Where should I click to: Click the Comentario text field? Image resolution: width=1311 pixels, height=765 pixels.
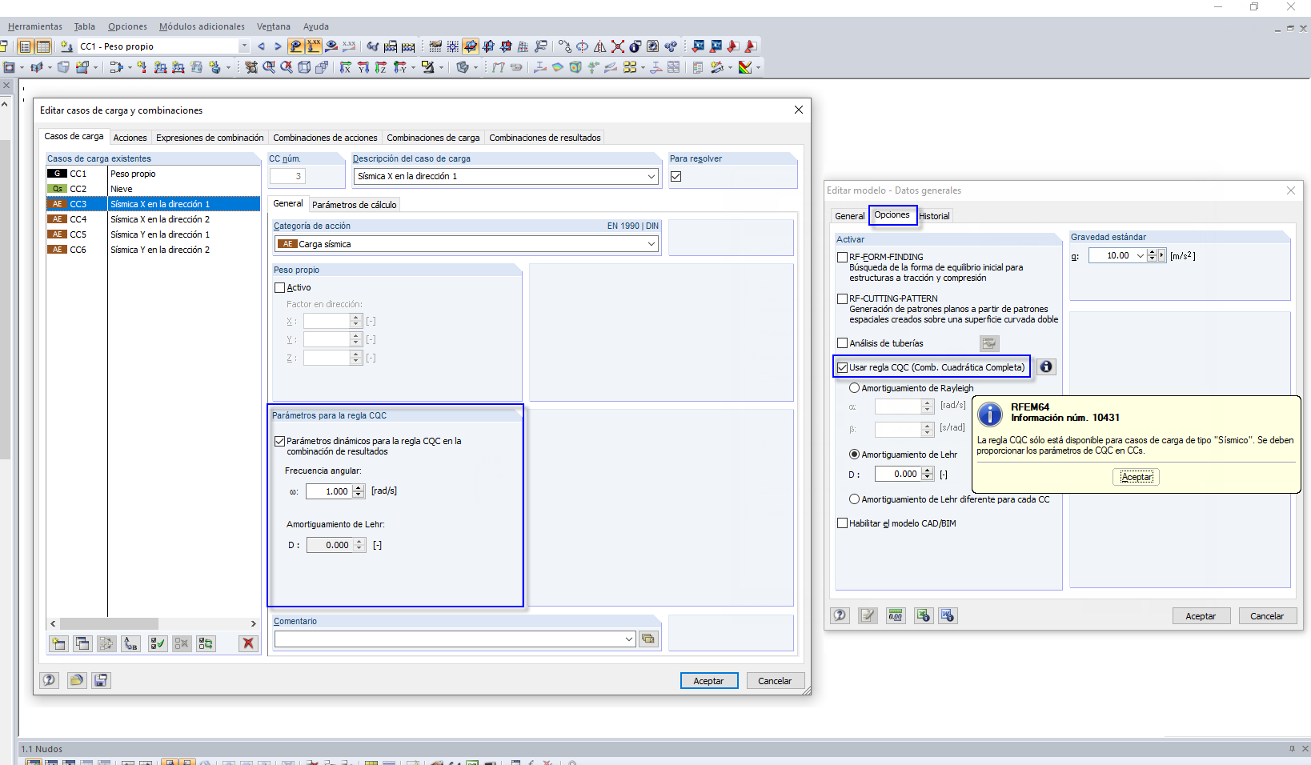(449, 639)
